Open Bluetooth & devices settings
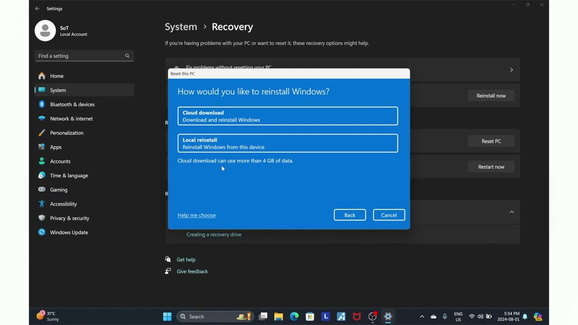578x325 pixels. (x=84, y=104)
